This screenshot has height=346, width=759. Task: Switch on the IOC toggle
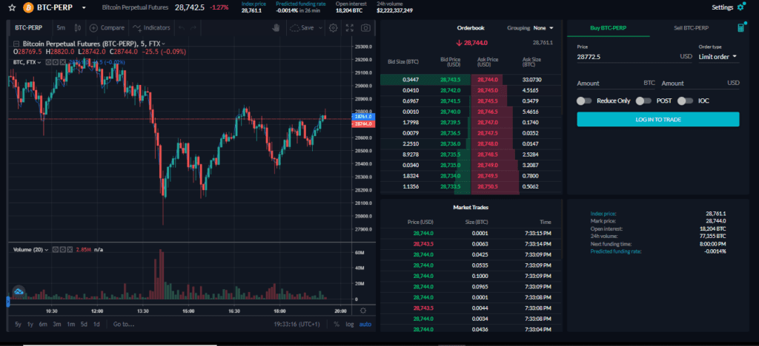coord(686,101)
